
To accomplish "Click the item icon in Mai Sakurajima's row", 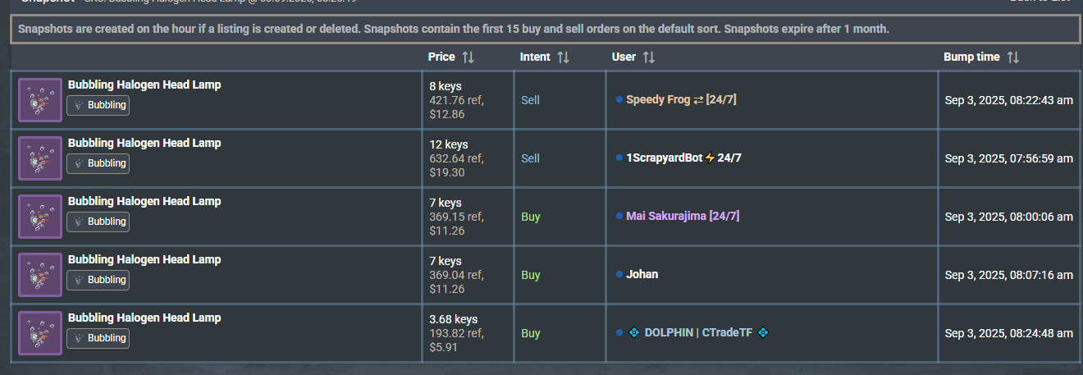I will click(40, 217).
